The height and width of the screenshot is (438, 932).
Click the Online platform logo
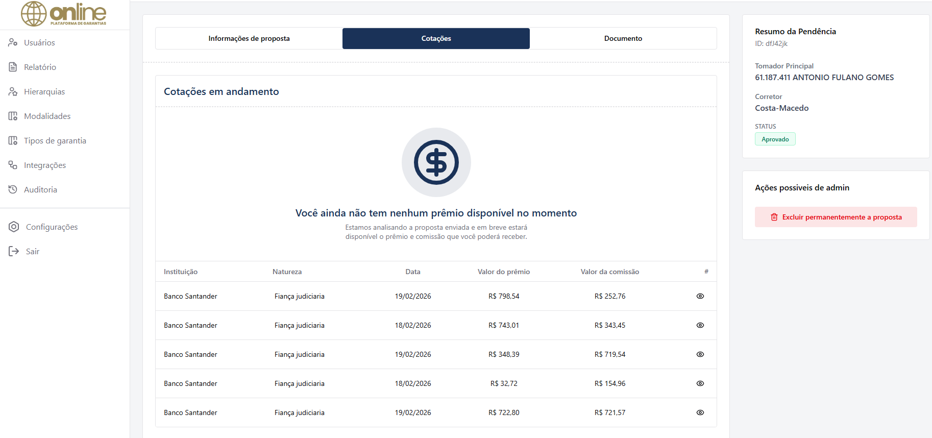coord(64,14)
